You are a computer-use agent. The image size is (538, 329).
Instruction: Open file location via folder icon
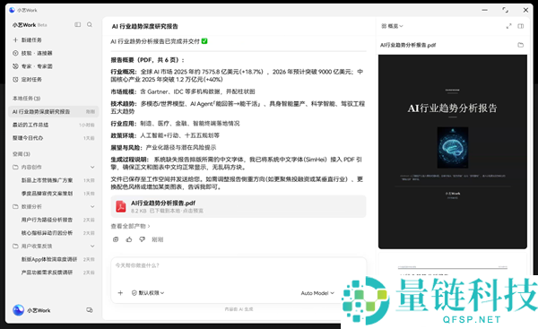tap(520, 45)
